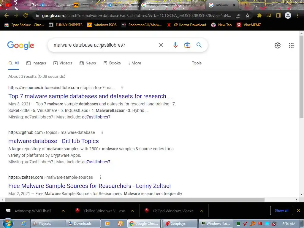Select the All results tab
Image resolution: width=304 pixels, height=228 pixels.
click(14, 63)
